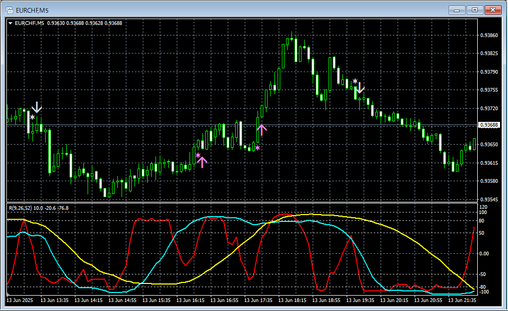Click the 13 Jun 14:15 time label
The height and width of the screenshot is (311, 508).
click(x=89, y=300)
